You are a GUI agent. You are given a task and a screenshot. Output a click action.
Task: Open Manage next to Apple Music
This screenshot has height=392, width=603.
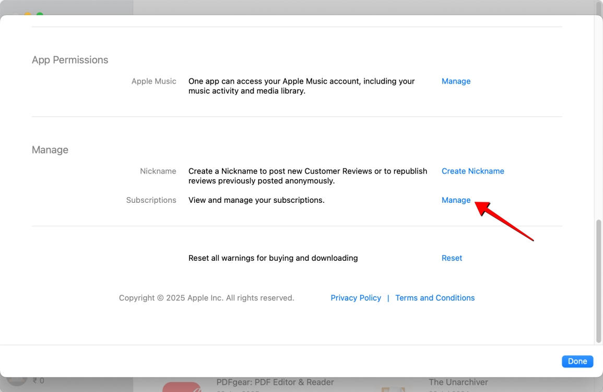[456, 81]
